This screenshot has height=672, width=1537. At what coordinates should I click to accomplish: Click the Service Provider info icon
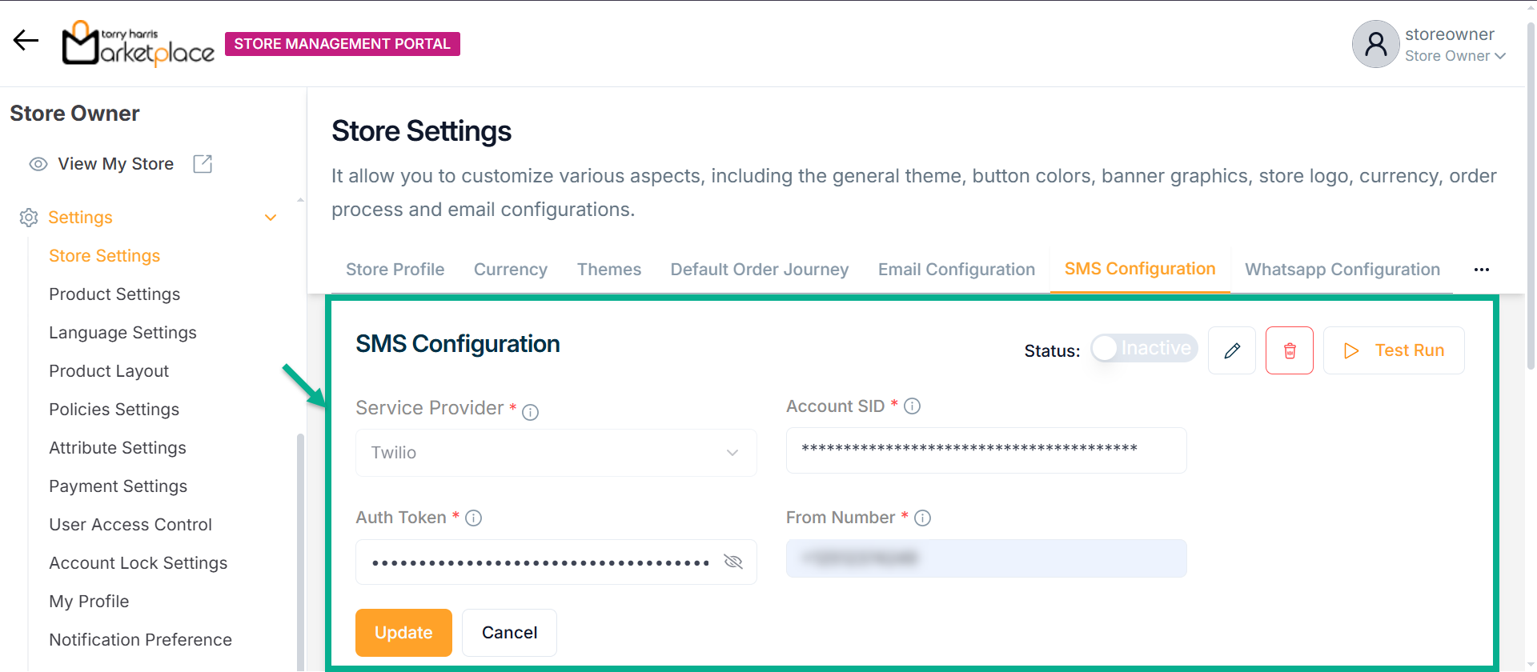530,412
